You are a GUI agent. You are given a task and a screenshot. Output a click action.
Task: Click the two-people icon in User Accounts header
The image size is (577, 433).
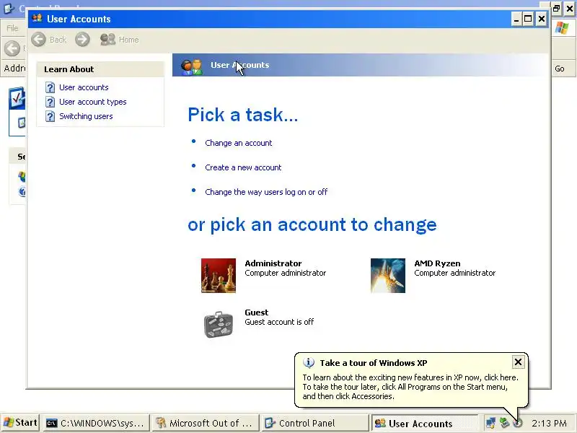pos(192,66)
